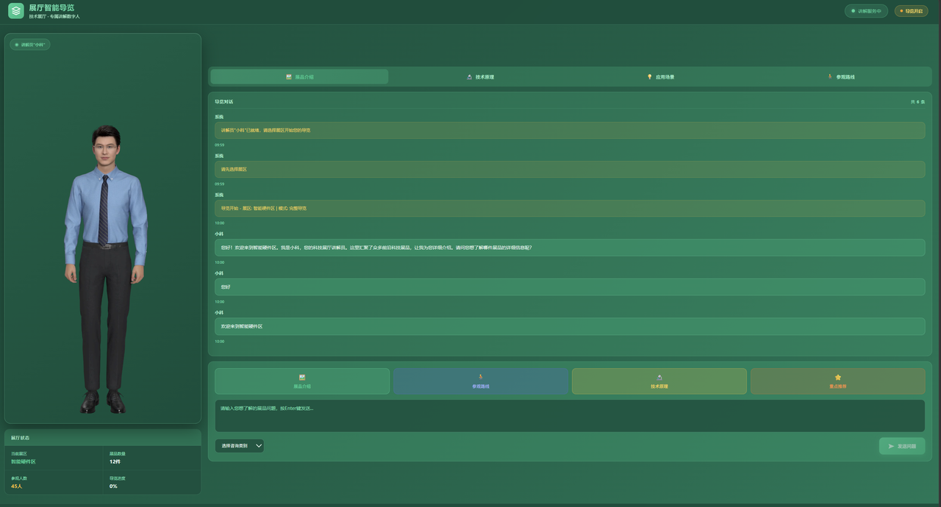941x507 pixels.
Task: Click the 请先选择展区 system message
Action: pyautogui.click(x=570, y=169)
